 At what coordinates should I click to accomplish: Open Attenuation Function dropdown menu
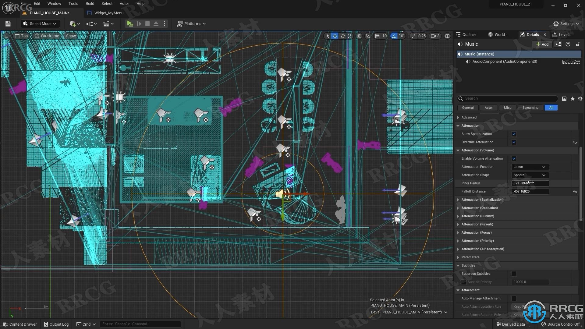[528, 167]
